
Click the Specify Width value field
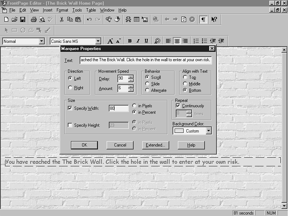(x=119, y=108)
